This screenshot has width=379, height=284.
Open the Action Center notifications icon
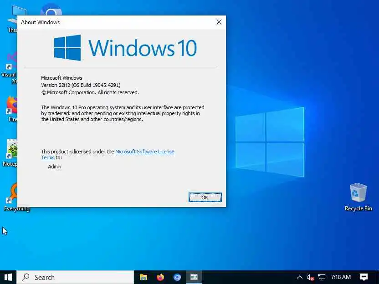(x=364, y=277)
